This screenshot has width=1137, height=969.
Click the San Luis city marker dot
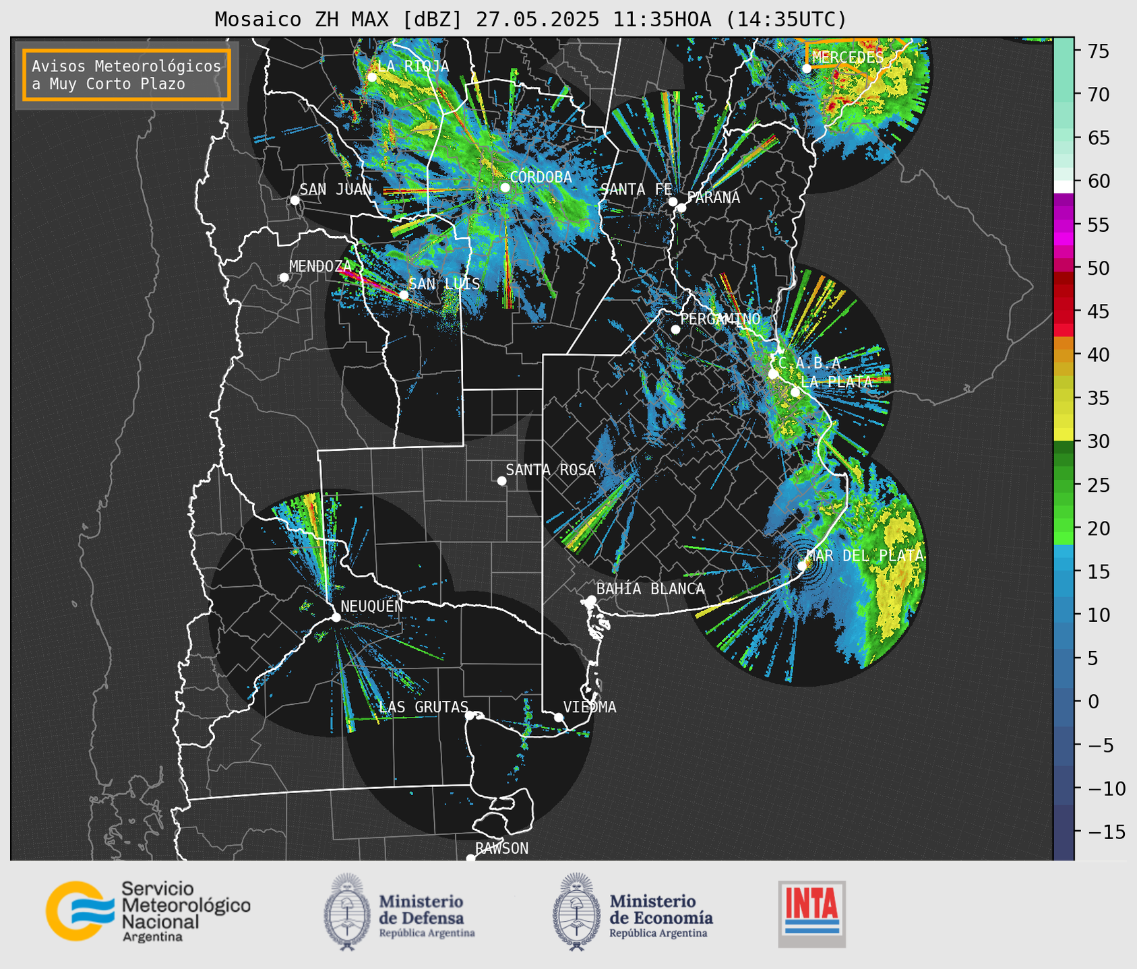pos(404,295)
